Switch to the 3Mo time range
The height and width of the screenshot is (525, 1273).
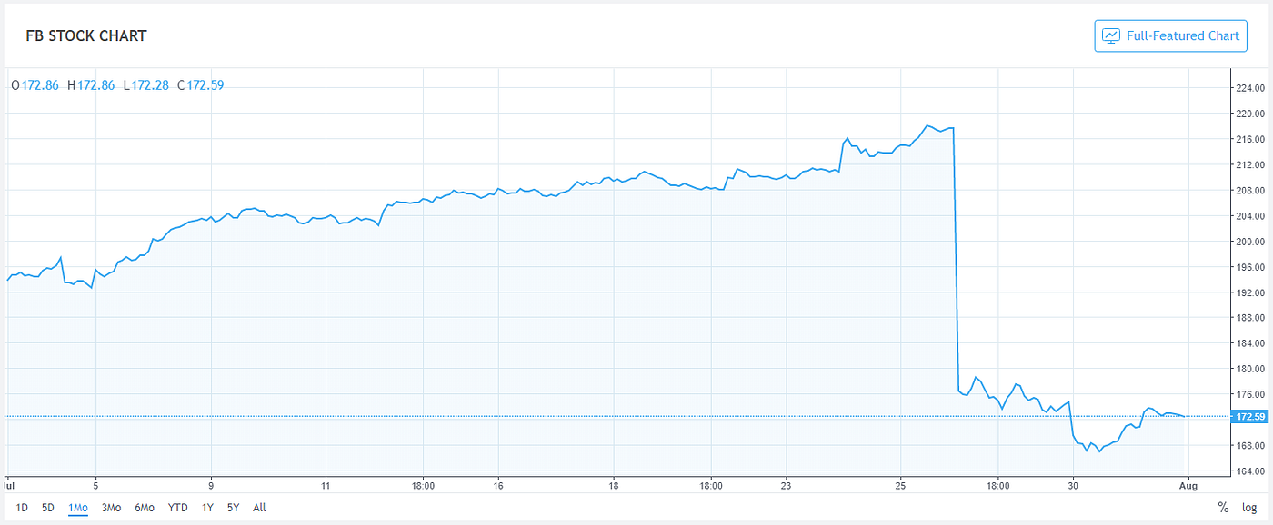pyautogui.click(x=111, y=508)
